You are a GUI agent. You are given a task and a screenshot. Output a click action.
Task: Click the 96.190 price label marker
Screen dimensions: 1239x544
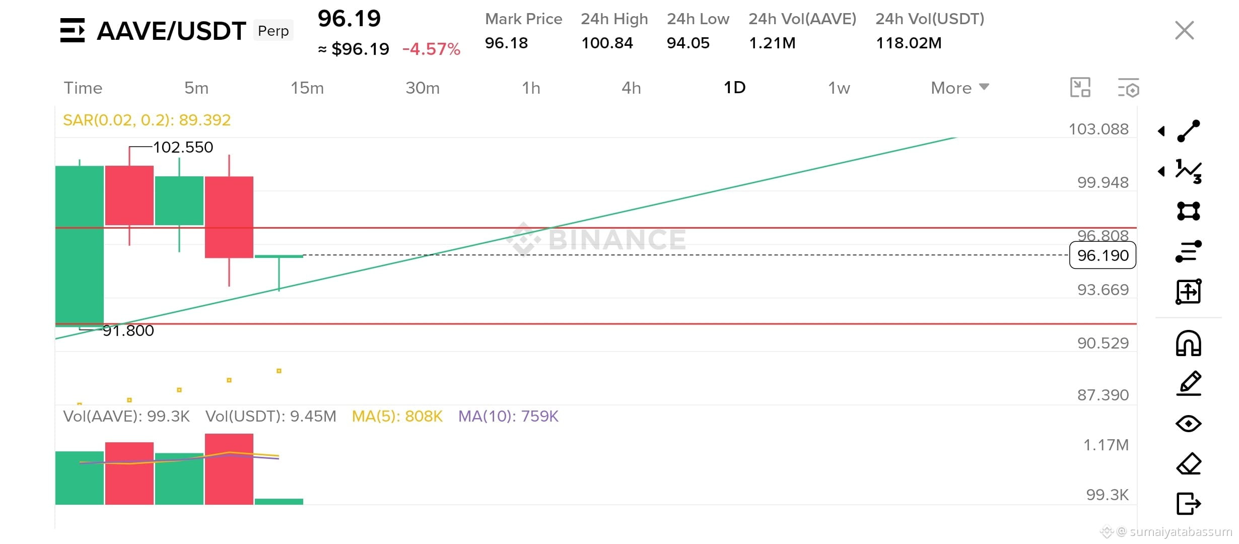pyautogui.click(x=1103, y=255)
